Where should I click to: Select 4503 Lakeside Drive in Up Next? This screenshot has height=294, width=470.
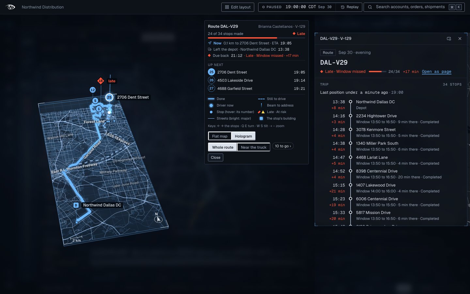[x=257, y=80]
